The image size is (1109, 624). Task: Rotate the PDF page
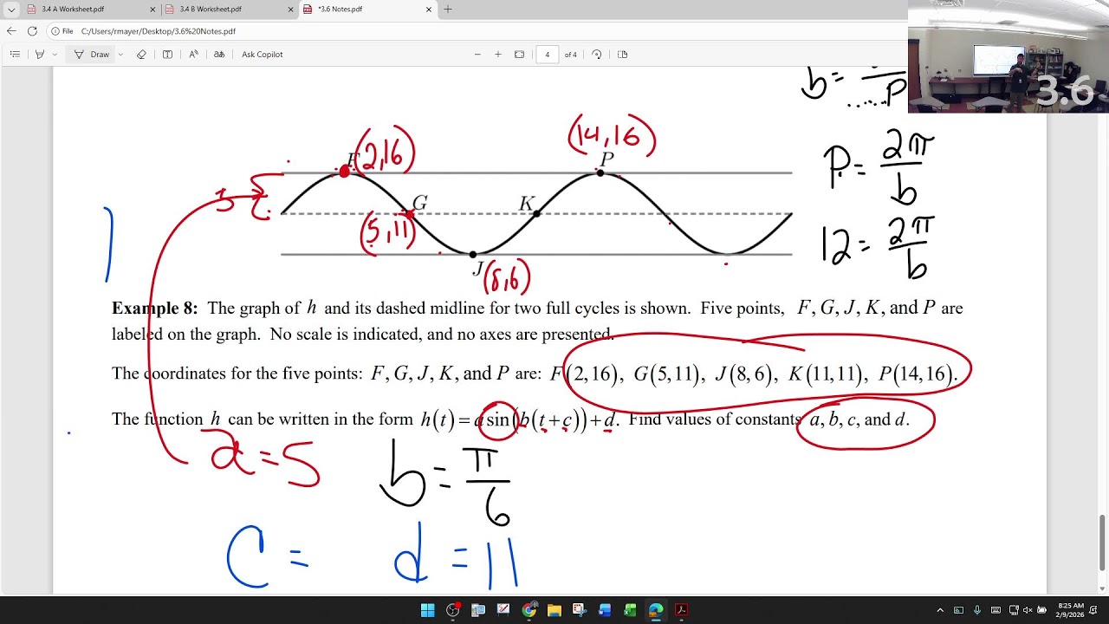[596, 54]
